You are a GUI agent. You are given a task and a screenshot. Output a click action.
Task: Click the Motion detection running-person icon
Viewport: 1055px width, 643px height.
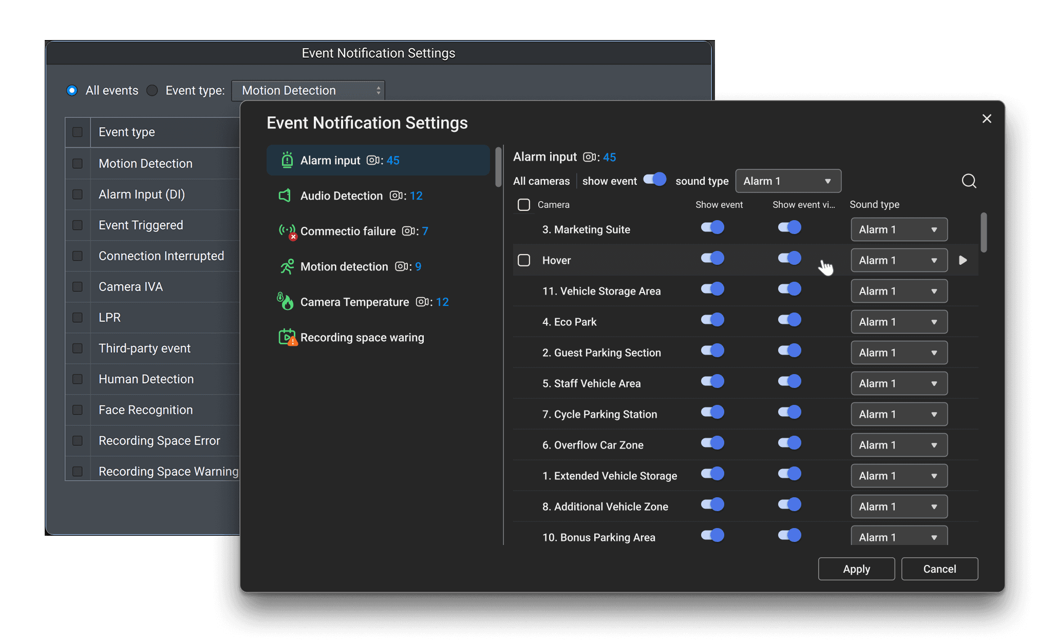(x=287, y=267)
